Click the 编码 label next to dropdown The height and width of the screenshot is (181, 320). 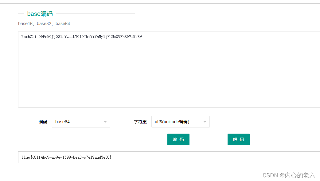(x=43, y=122)
